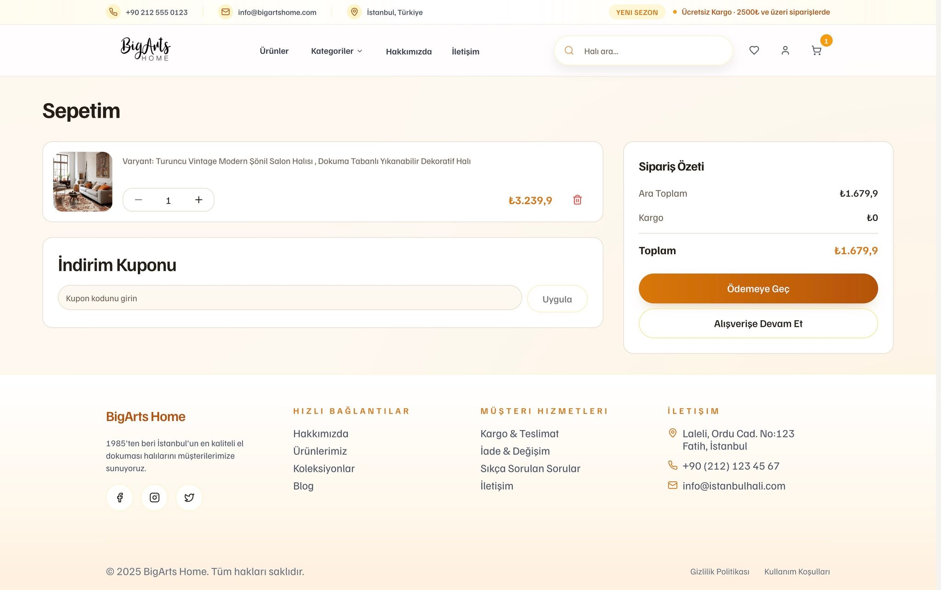This screenshot has height=590, width=941.
Task: Click the BigArts Home logo
Action: [145, 49]
